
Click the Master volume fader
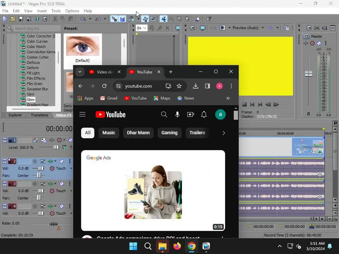tap(309, 74)
